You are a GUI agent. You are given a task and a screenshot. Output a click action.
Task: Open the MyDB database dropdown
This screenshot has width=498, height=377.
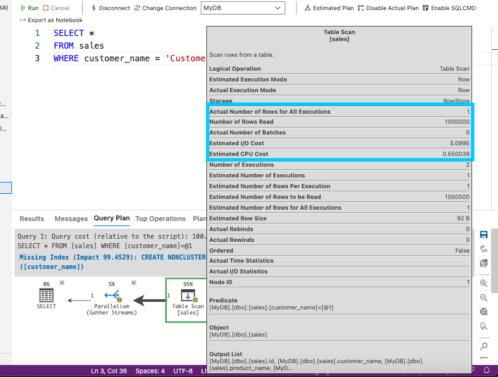tap(242, 8)
